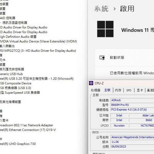
Task: Click the Windows 11 edition title
Action: click(x=138, y=30)
